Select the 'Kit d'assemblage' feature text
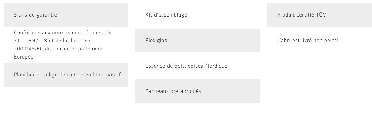This screenshot has width=372, height=125. tap(166, 15)
